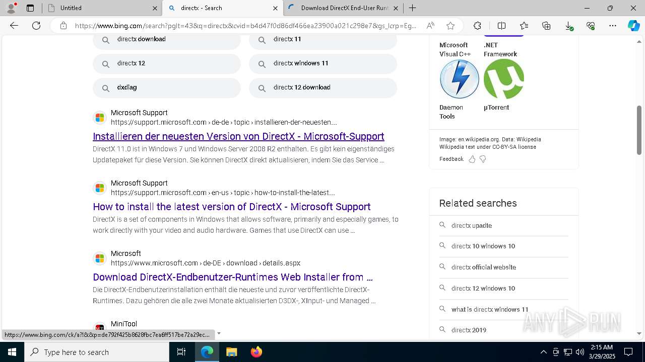Open Feedback link in knowledge panel

(x=451, y=159)
